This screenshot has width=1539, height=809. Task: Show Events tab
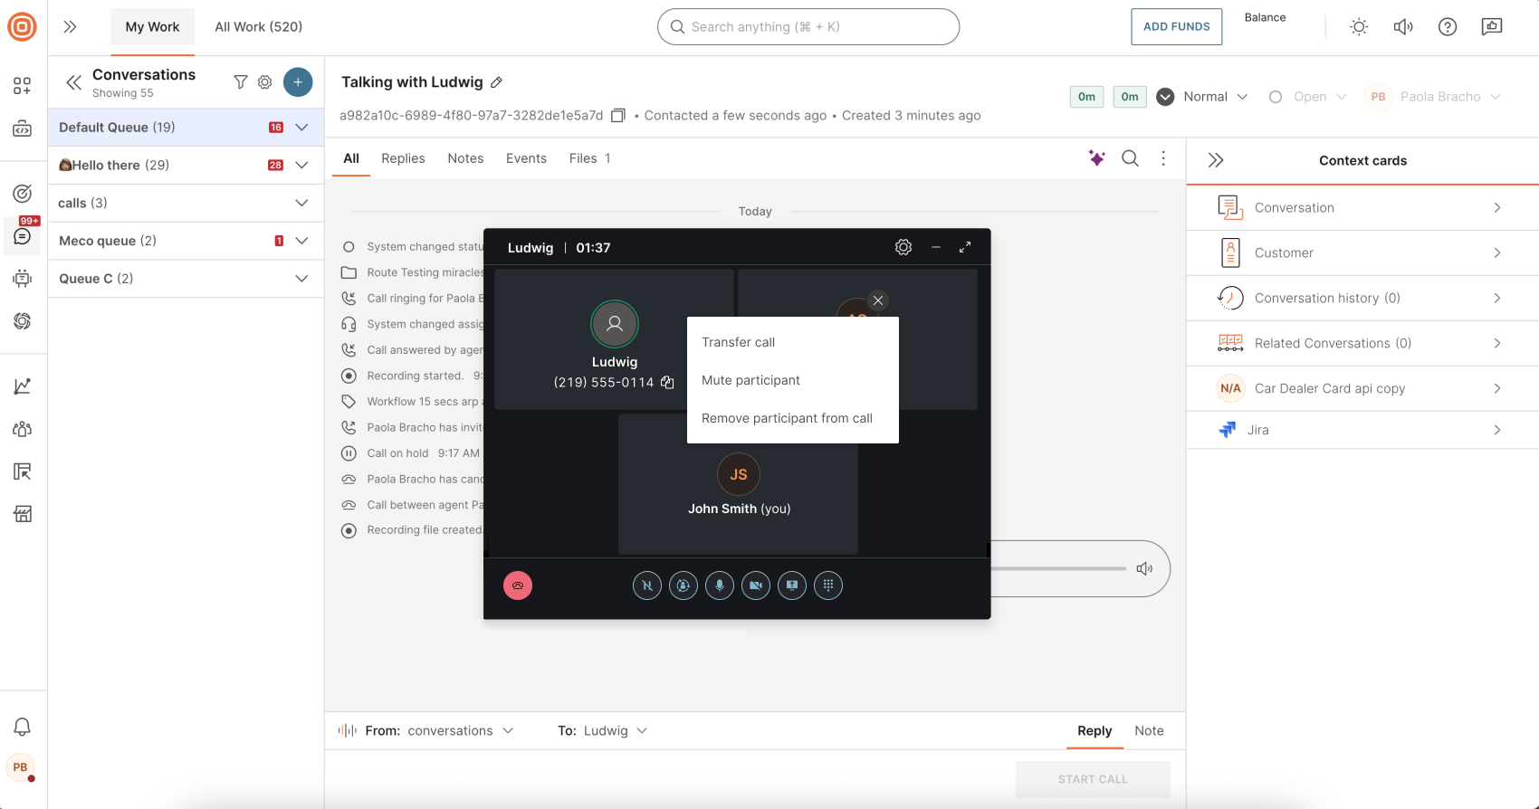(526, 158)
